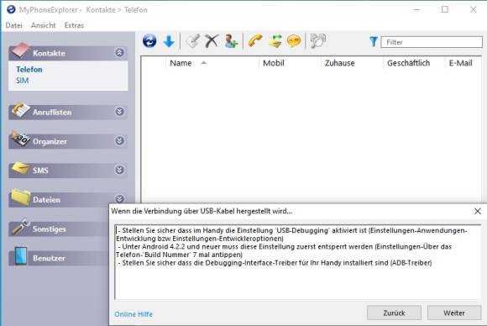Click the blue download arrow icon
The height and width of the screenshot is (326, 487).
(x=169, y=41)
